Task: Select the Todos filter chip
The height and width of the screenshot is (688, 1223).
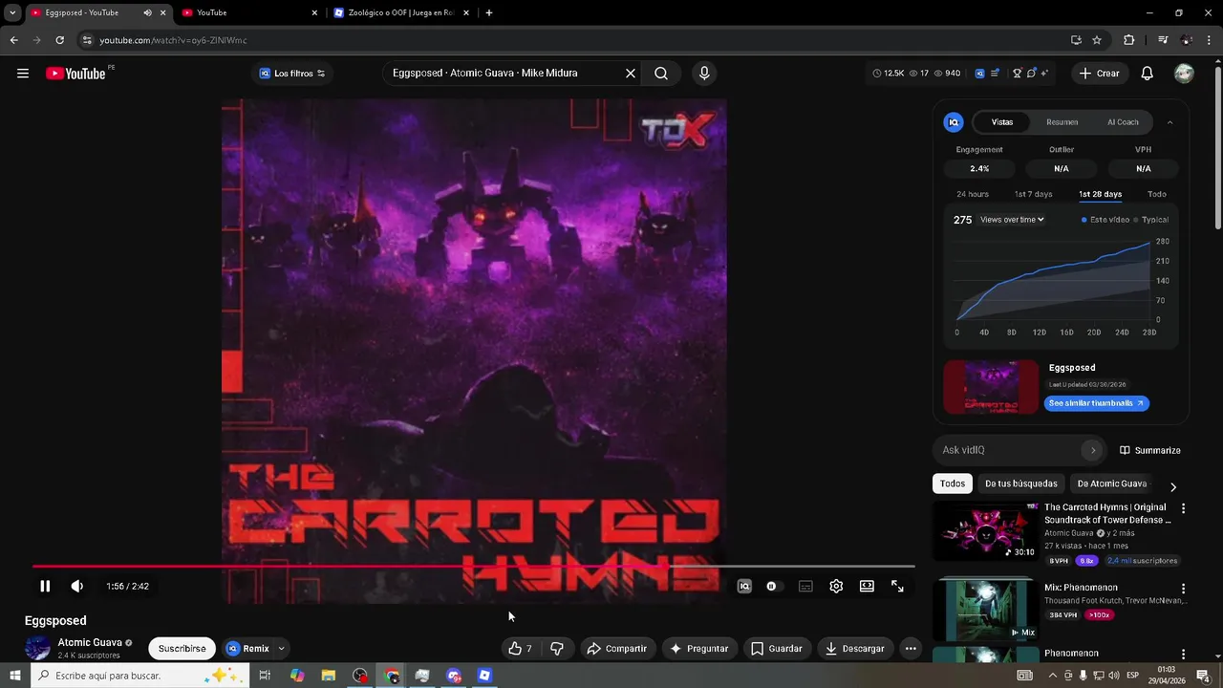Action: click(x=953, y=484)
